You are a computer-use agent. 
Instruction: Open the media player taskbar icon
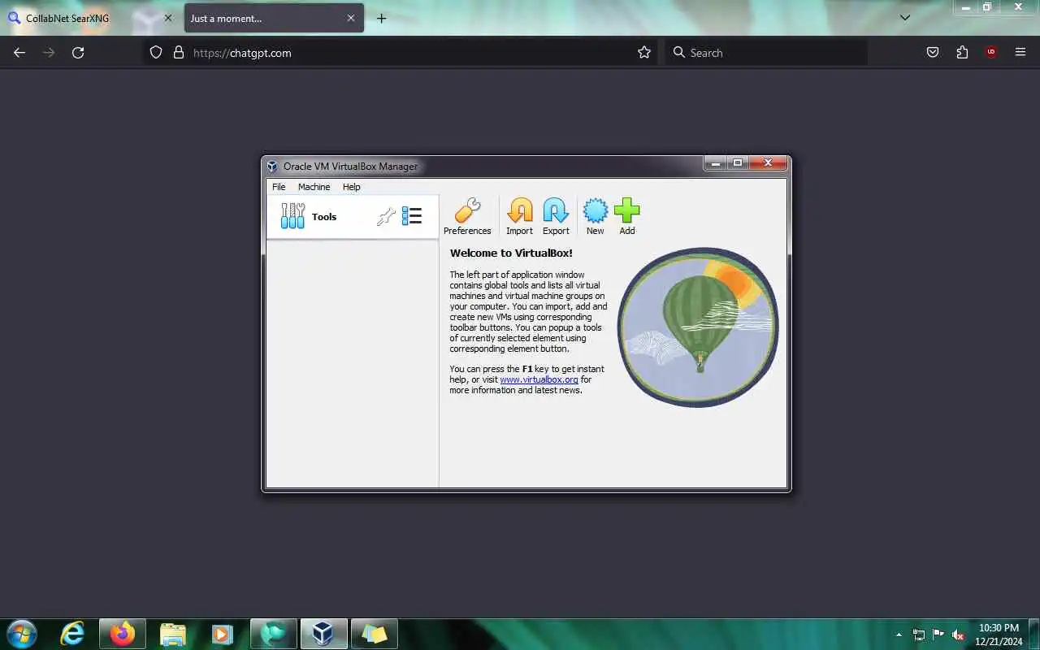223,634
